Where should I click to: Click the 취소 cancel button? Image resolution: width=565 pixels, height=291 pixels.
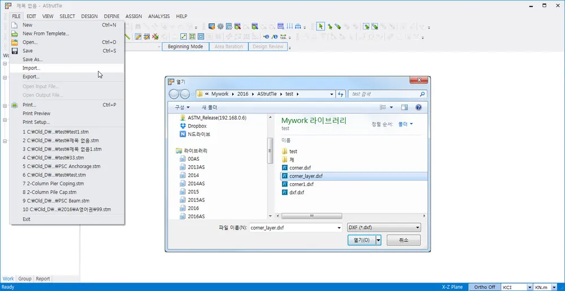pyautogui.click(x=403, y=240)
